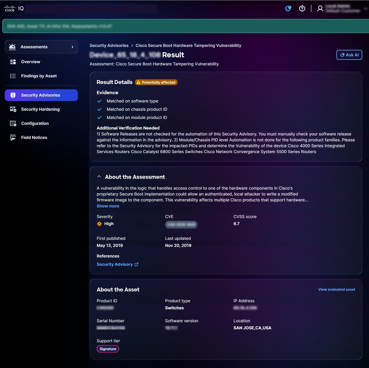The height and width of the screenshot is (368, 369).
Task: Click Matched on module product ID evidence
Action: point(137,118)
